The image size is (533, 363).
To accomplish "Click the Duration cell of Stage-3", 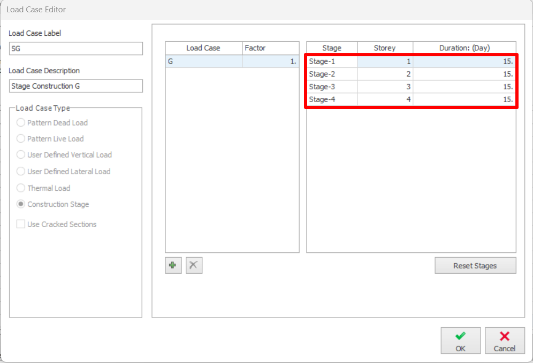I will click(464, 87).
